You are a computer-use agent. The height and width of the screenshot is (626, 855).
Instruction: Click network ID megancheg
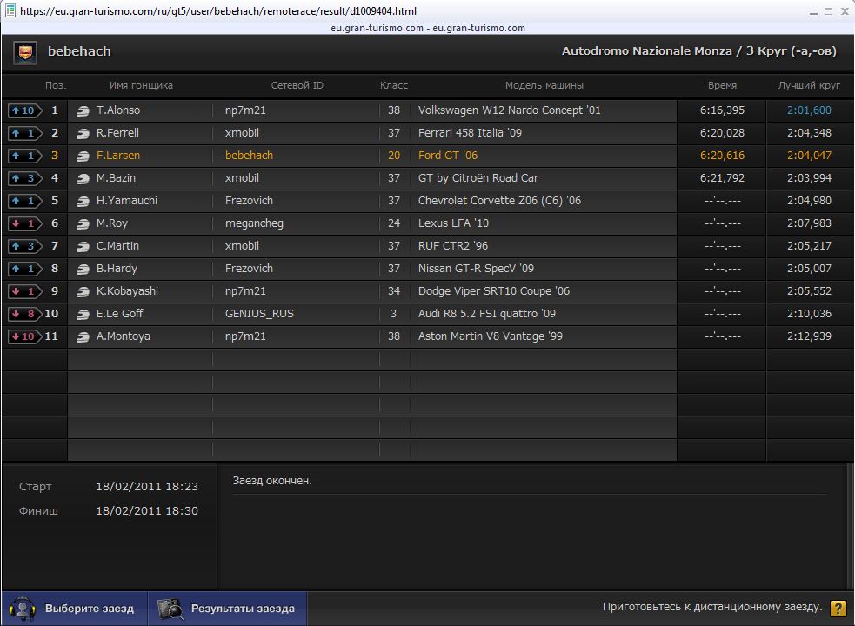(x=254, y=223)
